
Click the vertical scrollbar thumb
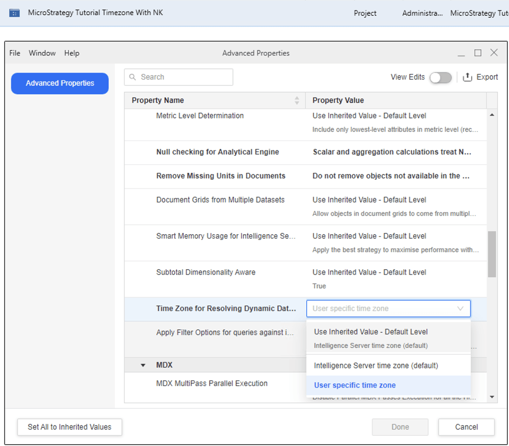(x=492, y=254)
